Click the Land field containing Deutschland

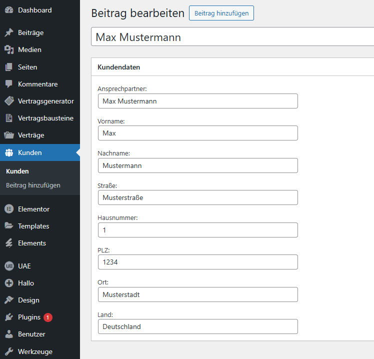[x=197, y=326]
